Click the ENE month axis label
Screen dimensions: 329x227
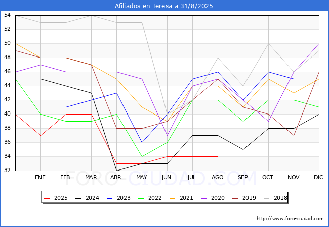(40, 177)
